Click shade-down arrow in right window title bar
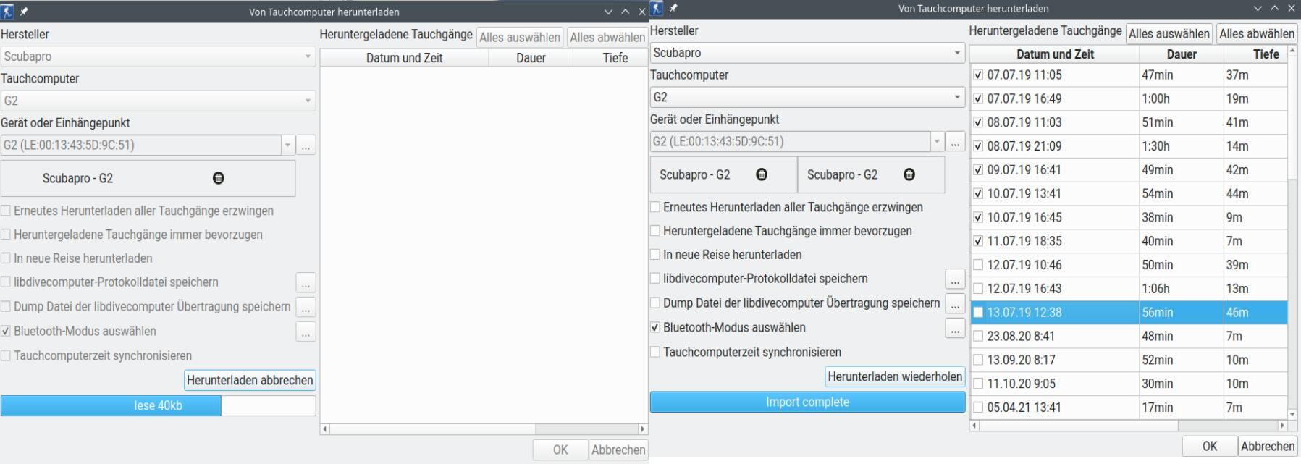This screenshot has height=464, width=1301. coord(1258,9)
